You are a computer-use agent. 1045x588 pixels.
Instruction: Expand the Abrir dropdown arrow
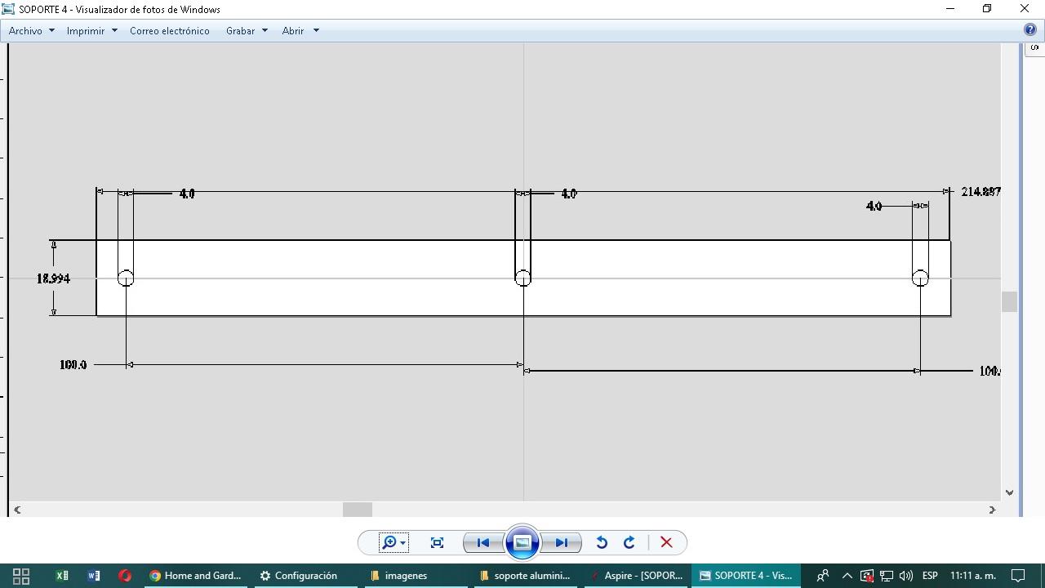click(316, 30)
